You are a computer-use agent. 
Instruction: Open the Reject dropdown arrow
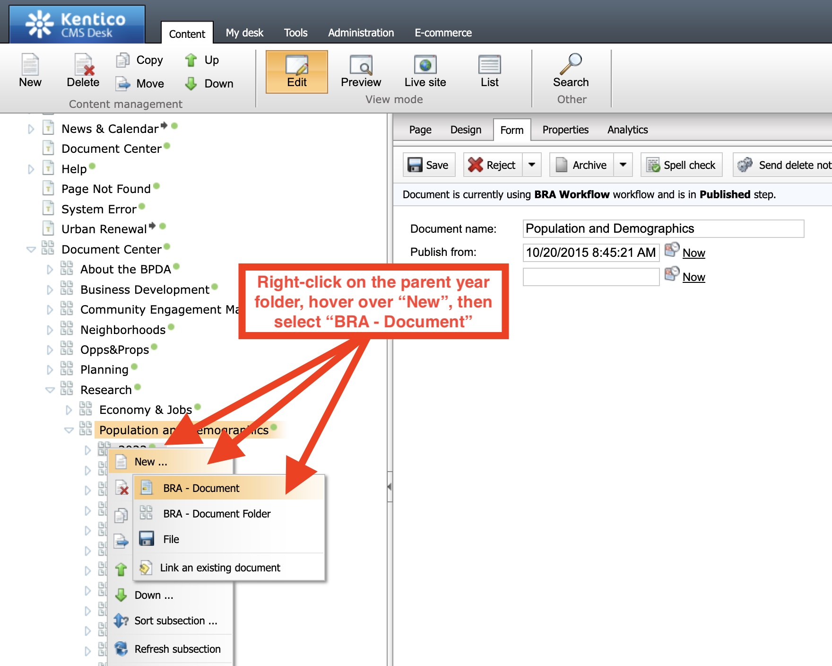point(532,165)
